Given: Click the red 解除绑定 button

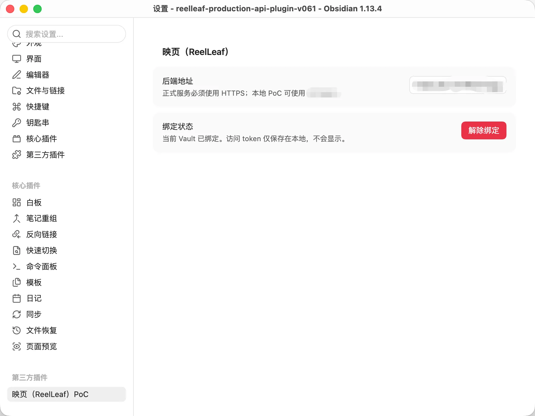Looking at the screenshot, I should pyautogui.click(x=484, y=130).
